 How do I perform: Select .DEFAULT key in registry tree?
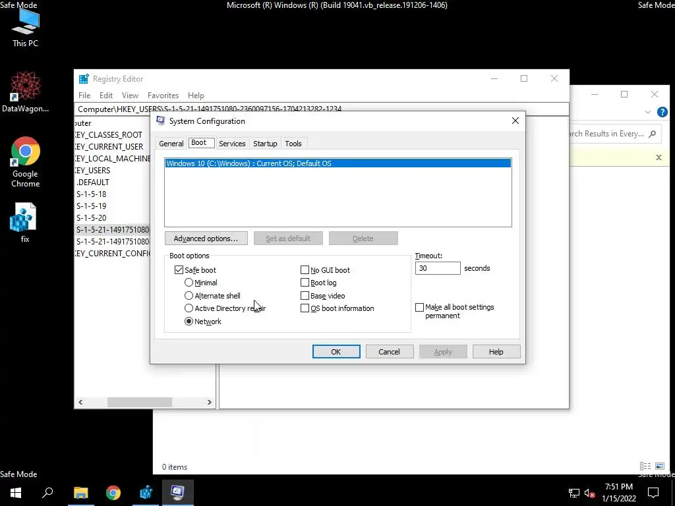point(93,182)
